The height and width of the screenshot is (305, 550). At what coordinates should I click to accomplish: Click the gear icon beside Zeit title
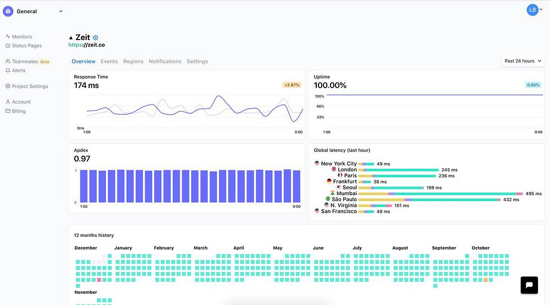95,38
